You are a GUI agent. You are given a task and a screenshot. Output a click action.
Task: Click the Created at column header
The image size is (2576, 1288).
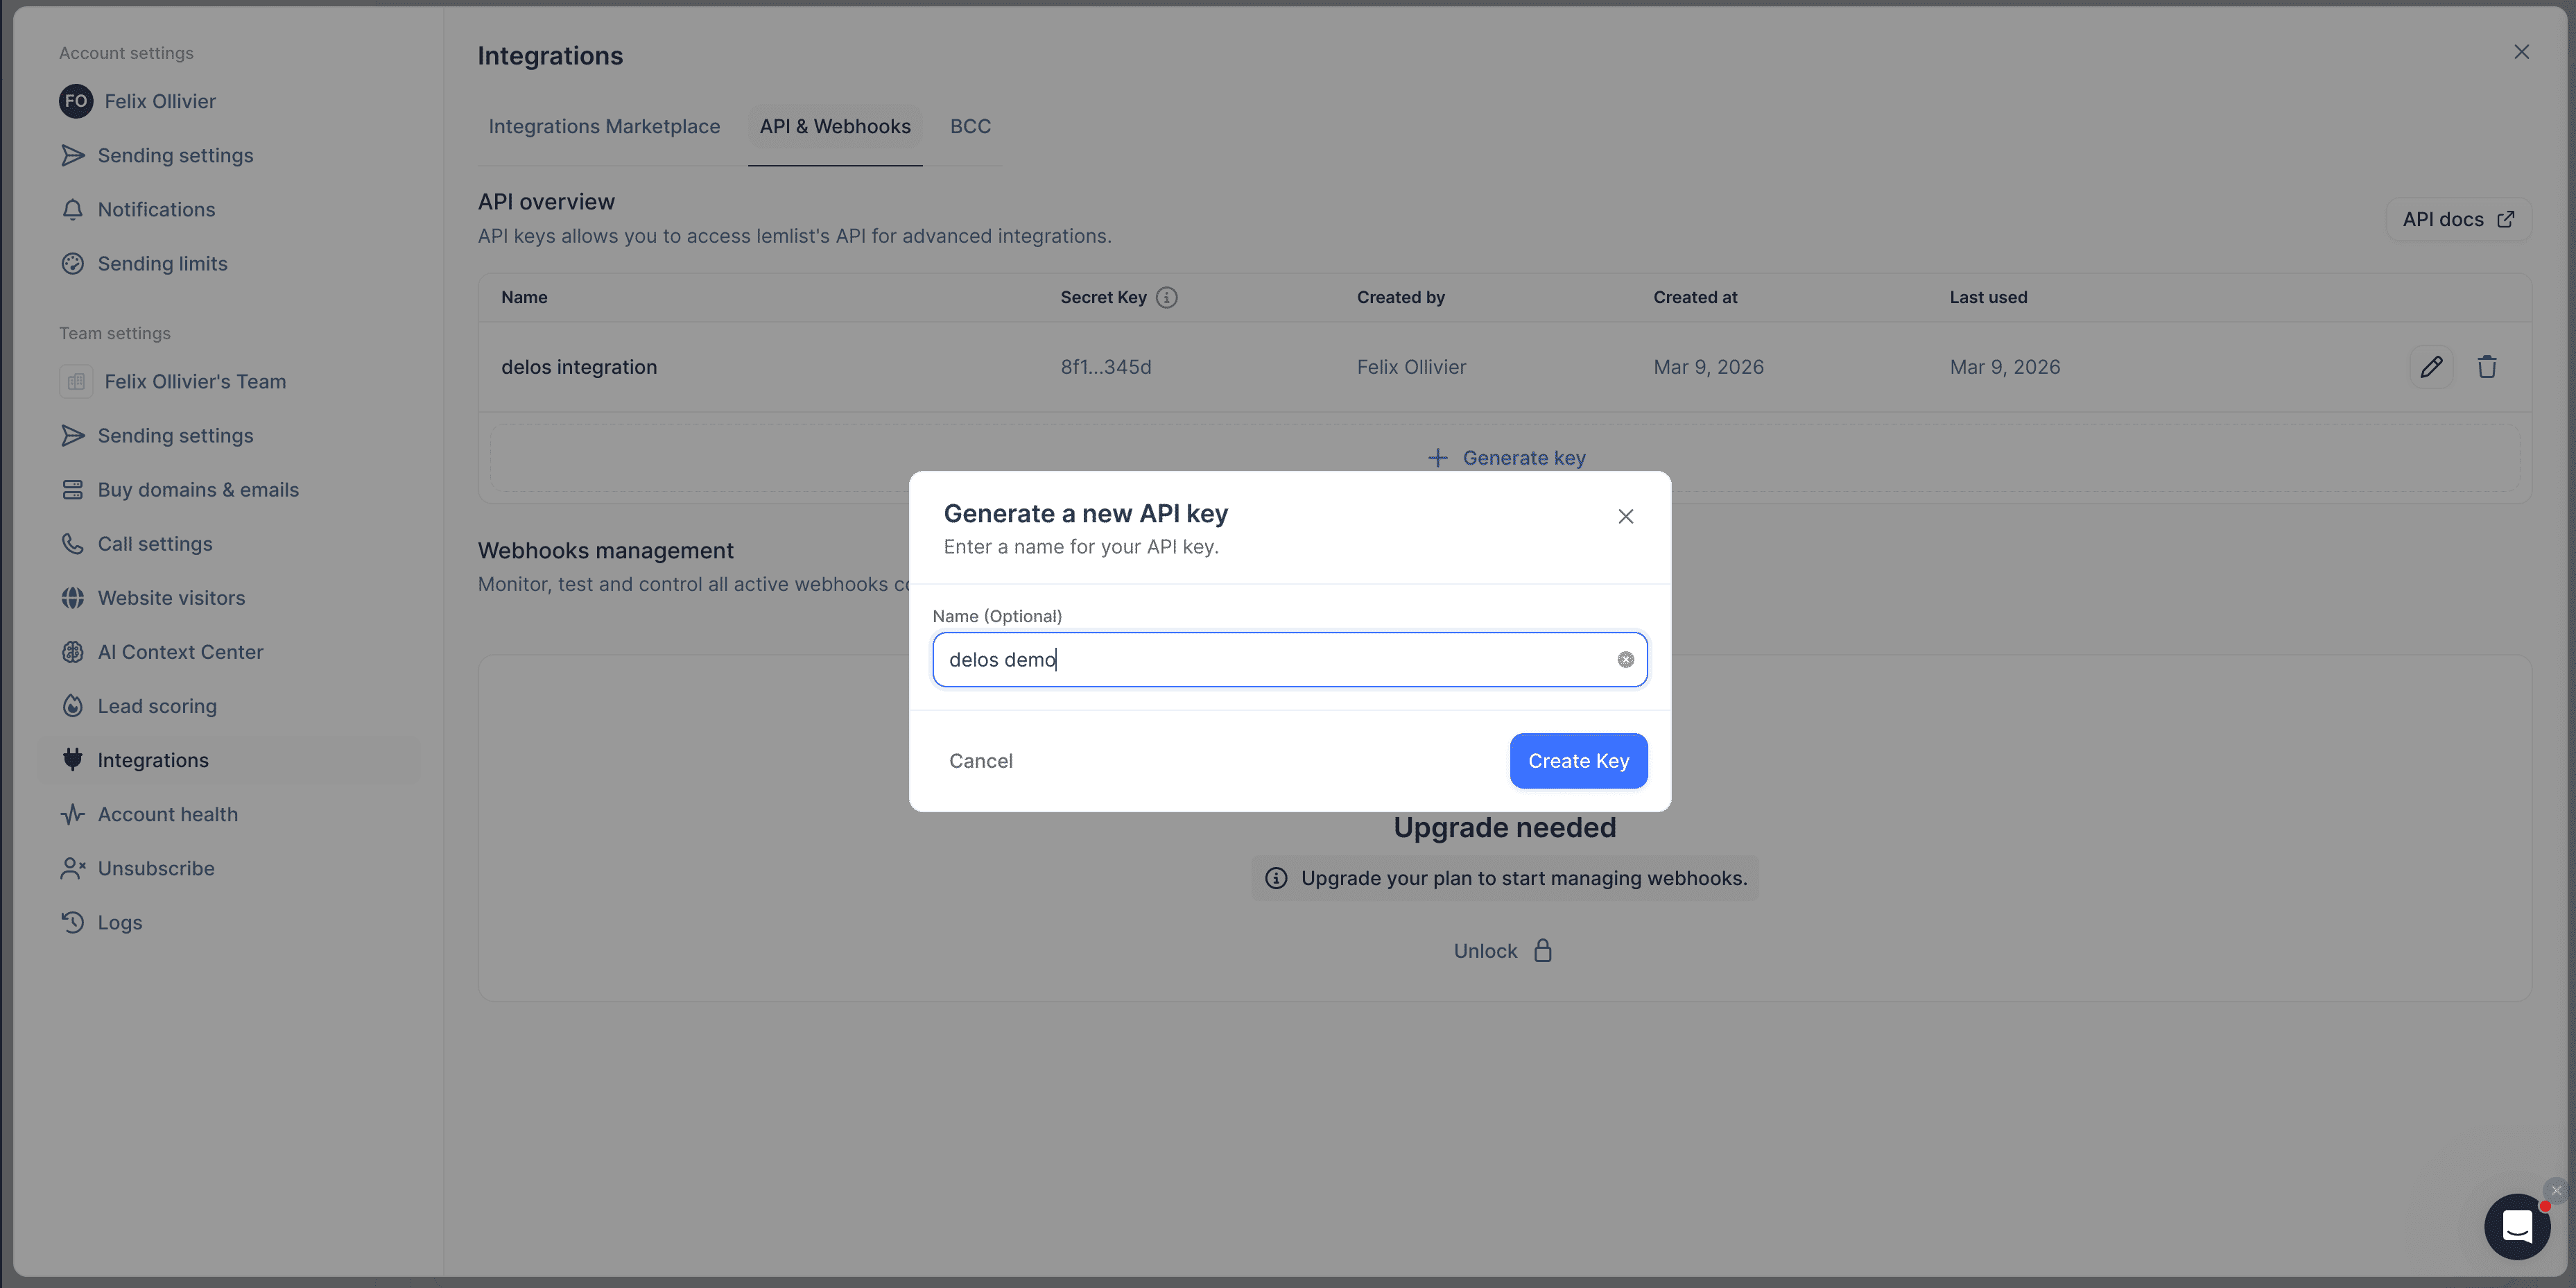1695,297
